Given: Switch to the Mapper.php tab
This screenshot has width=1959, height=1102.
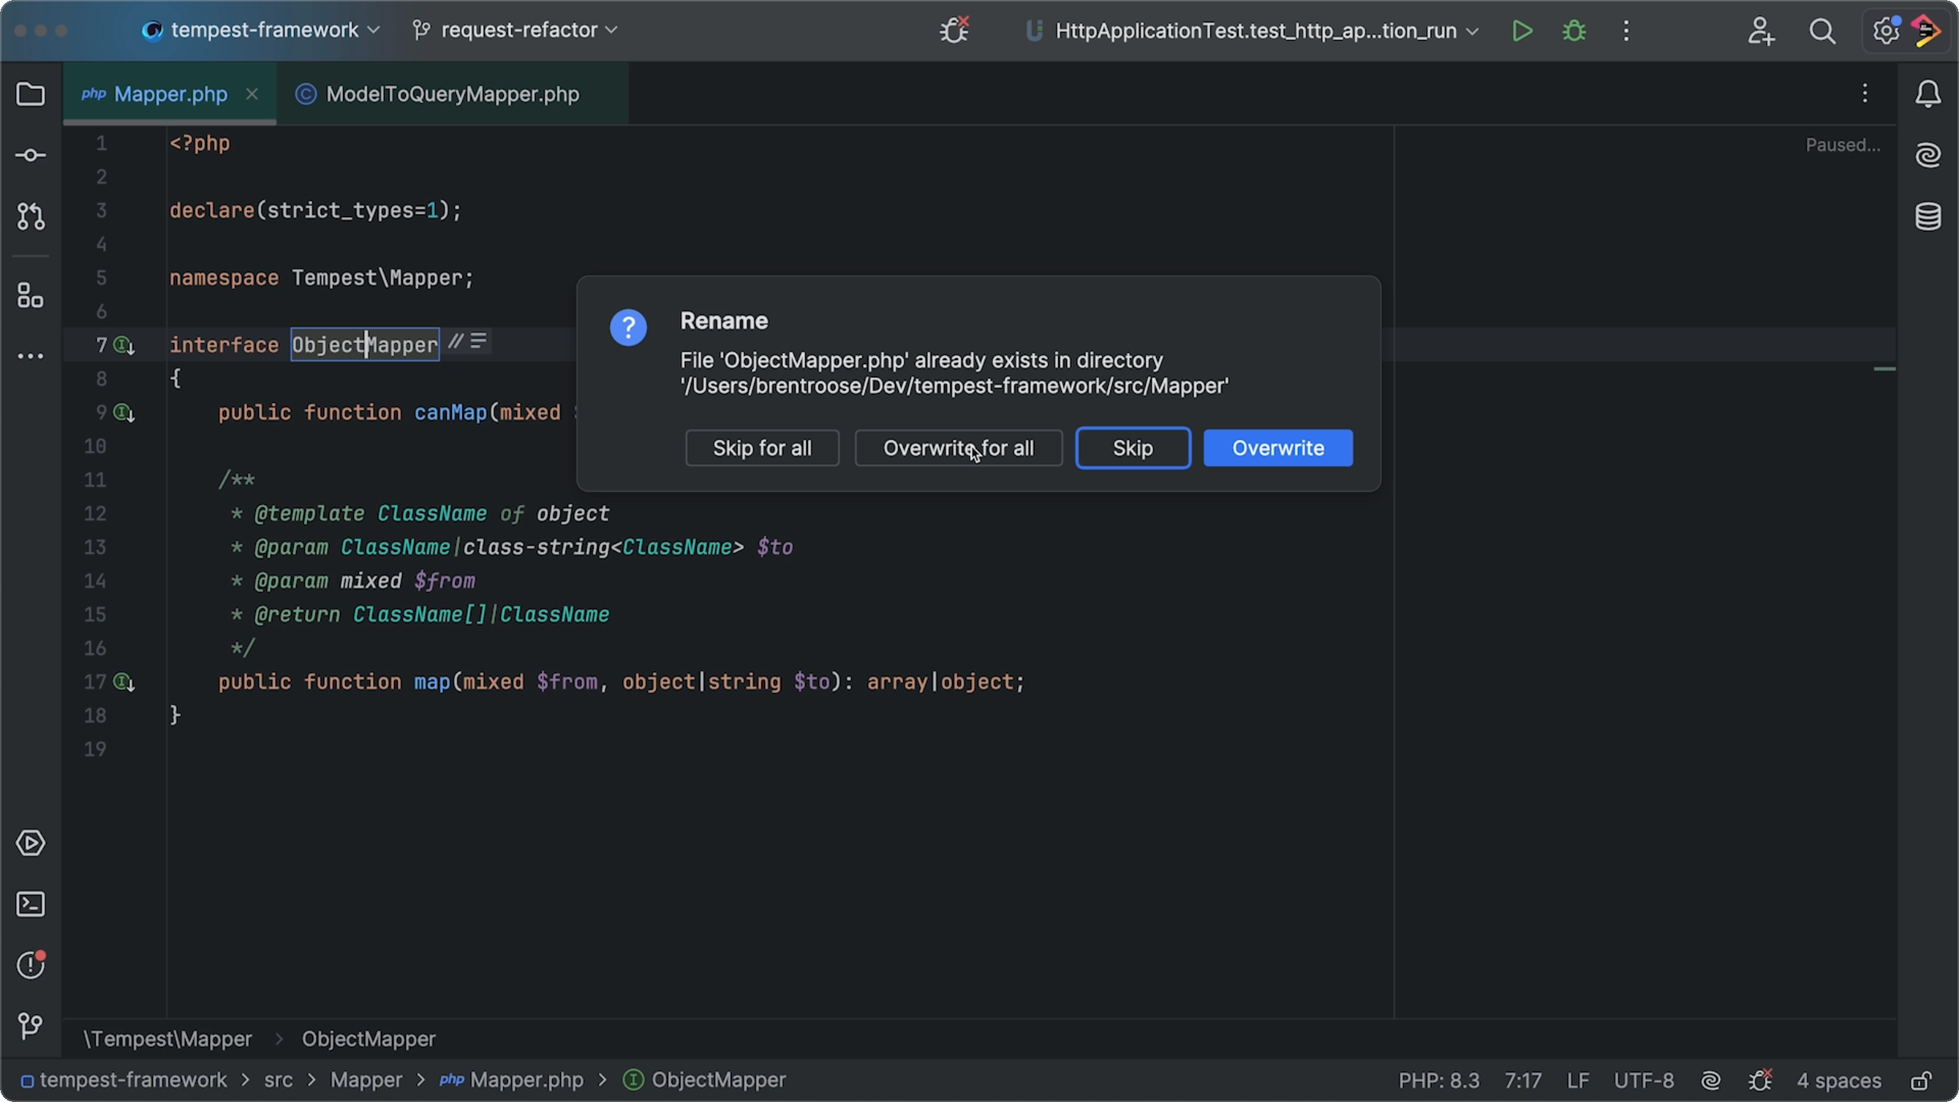Looking at the screenshot, I should click(x=171, y=94).
